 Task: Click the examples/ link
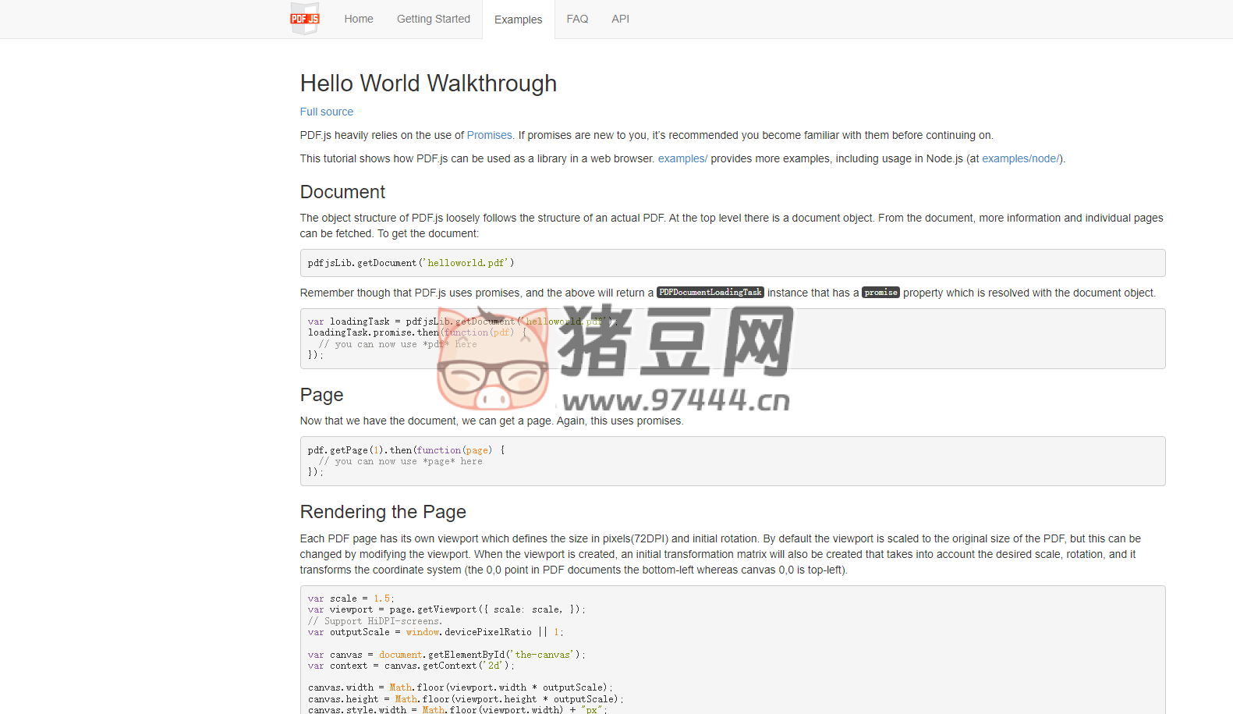tap(682, 158)
